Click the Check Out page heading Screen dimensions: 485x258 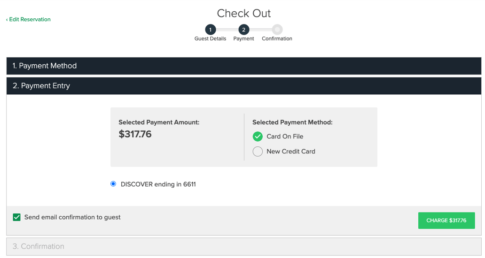pyautogui.click(x=243, y=13)
